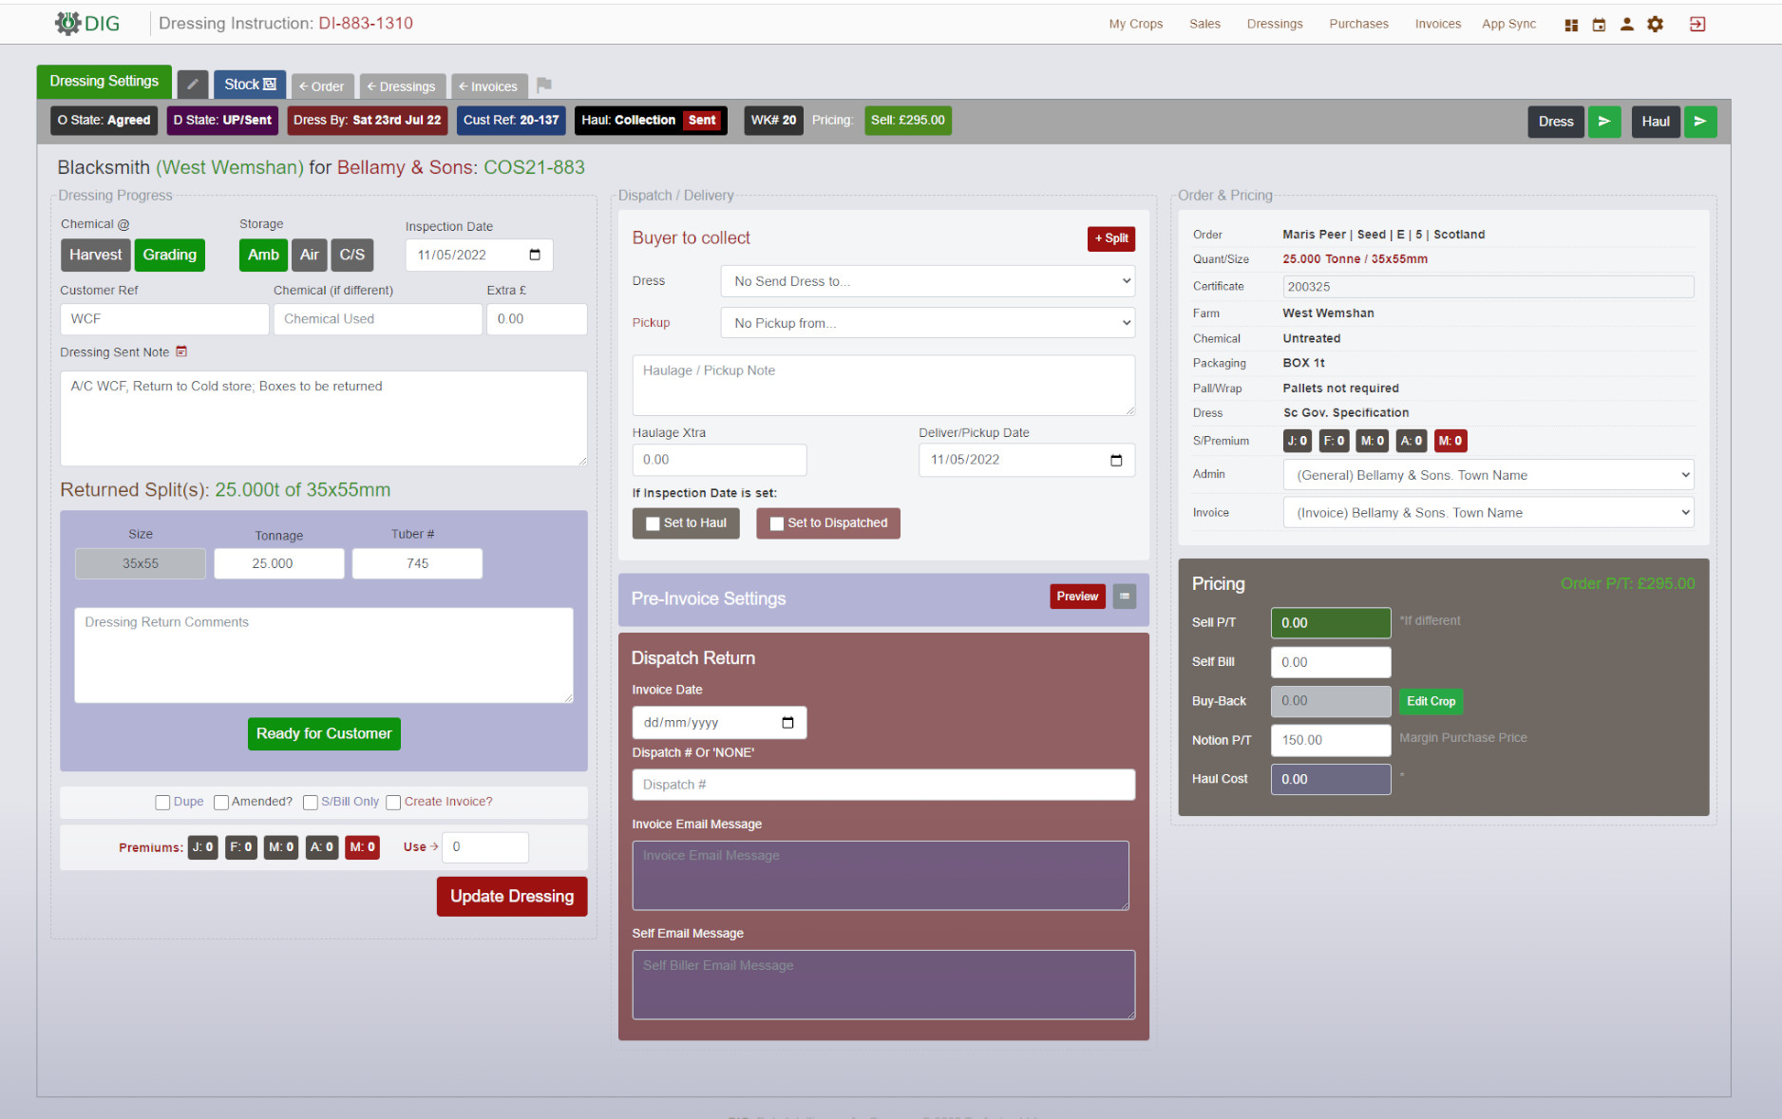
Task: Click the Dispatch # input field
Action: point(883,785)
